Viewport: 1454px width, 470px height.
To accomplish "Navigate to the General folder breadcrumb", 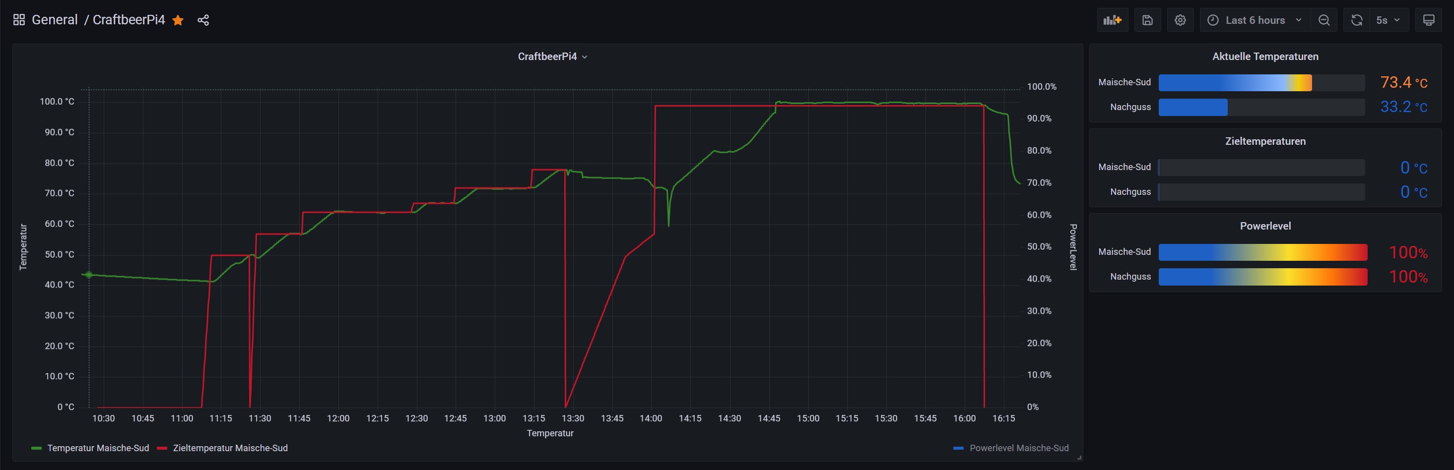I will (54, 20).
